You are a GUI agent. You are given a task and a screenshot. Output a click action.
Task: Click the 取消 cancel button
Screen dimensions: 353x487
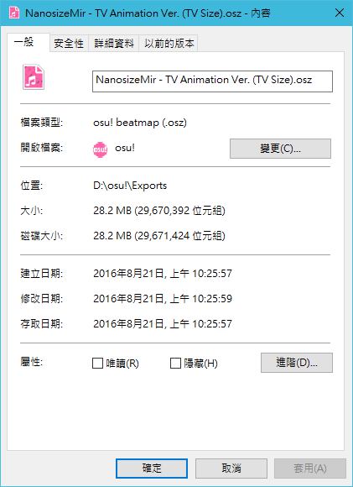click(x=231, y=468)
